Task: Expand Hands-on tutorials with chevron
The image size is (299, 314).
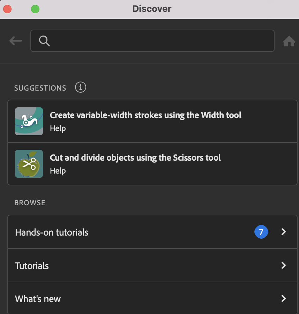Action: [x=284, y=232]
